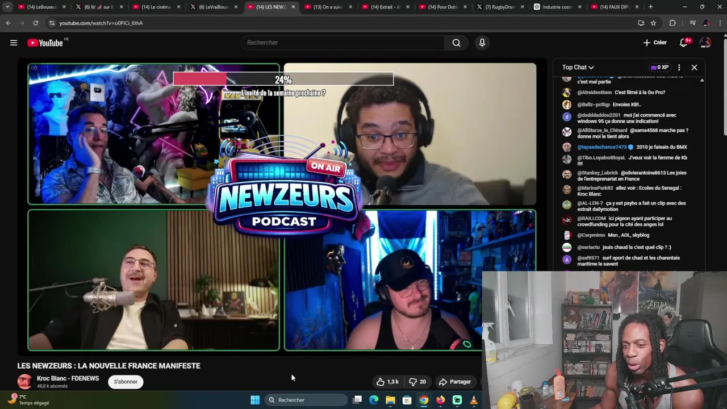
Task: Close the LES NEWZ active tab
Action: coord(293,7)
